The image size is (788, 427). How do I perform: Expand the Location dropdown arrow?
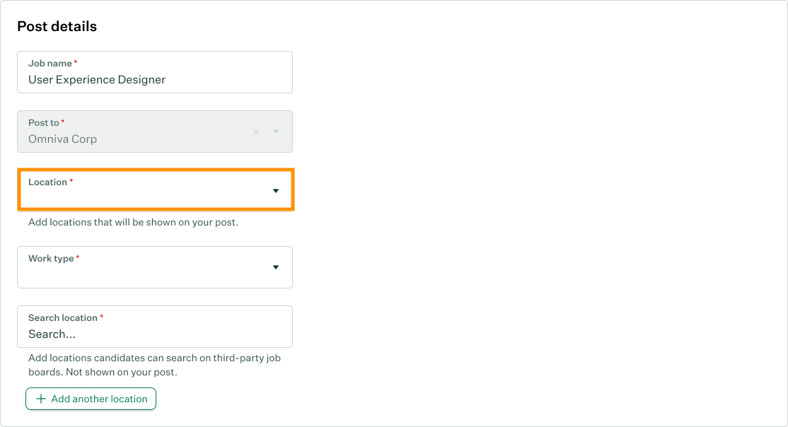tap(276, 191)
